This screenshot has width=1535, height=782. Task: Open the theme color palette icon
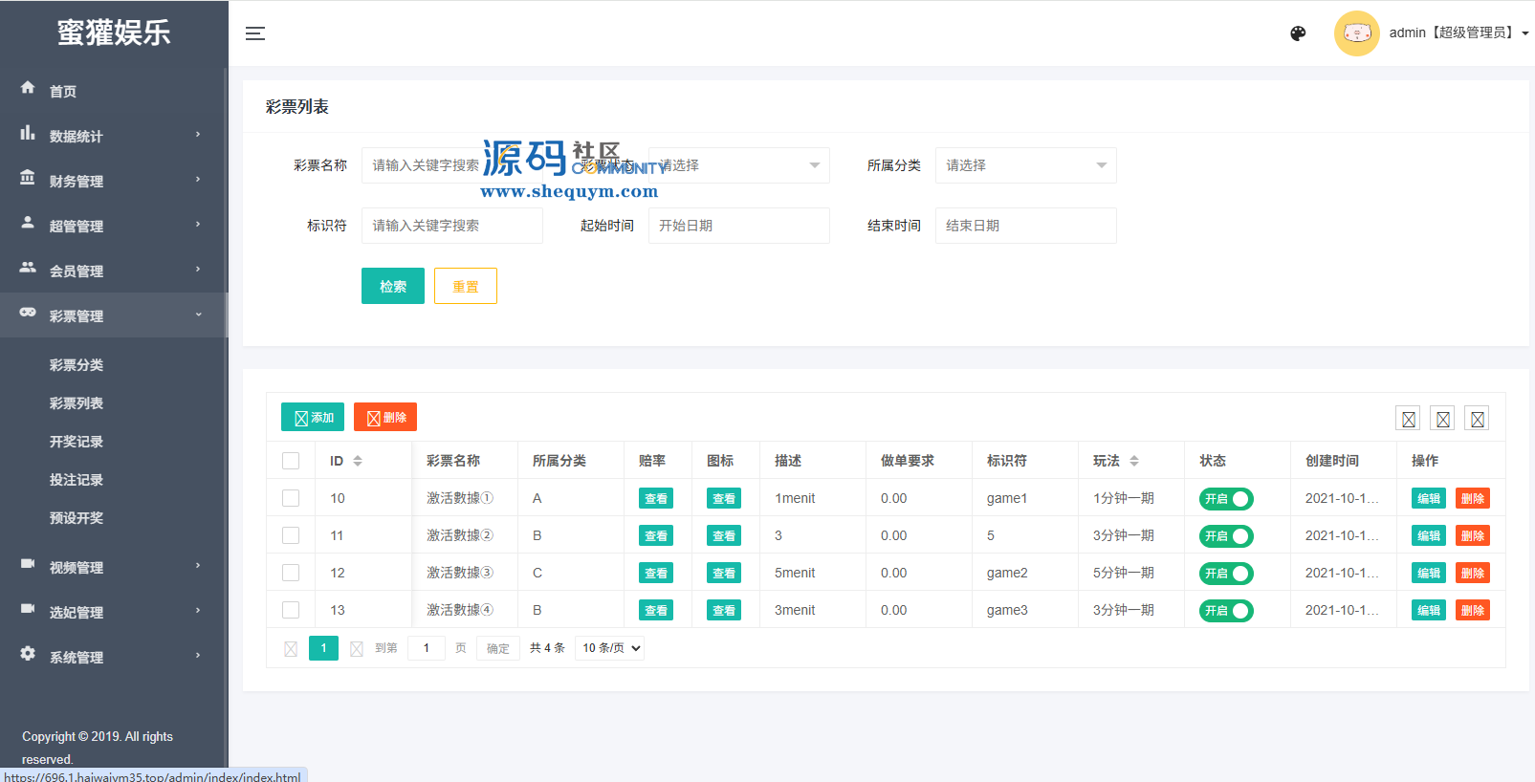[x=1298, y=33]
